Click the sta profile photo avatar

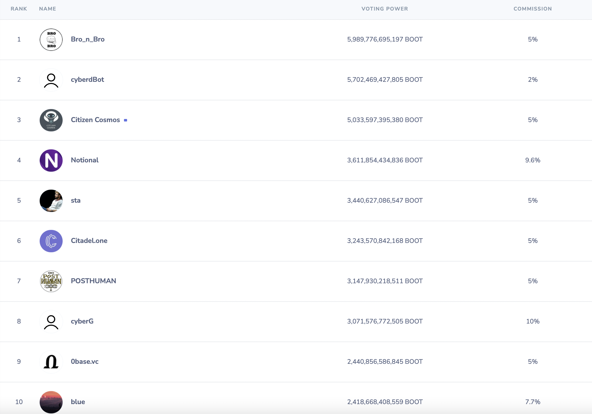[x=51, y=201]
